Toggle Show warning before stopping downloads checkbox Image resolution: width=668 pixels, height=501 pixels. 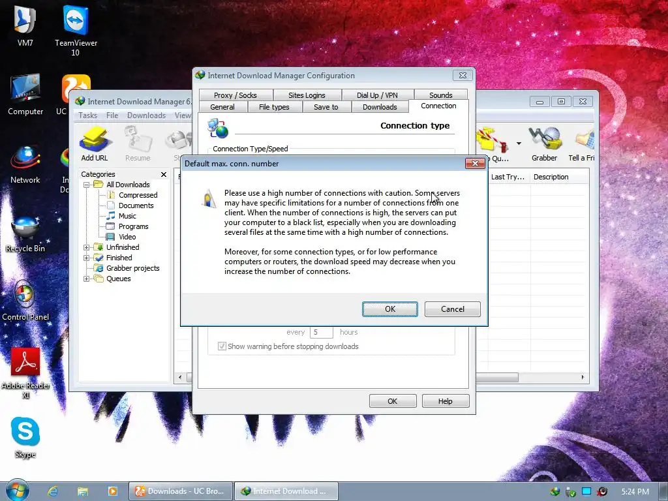(x=222, y=346)
